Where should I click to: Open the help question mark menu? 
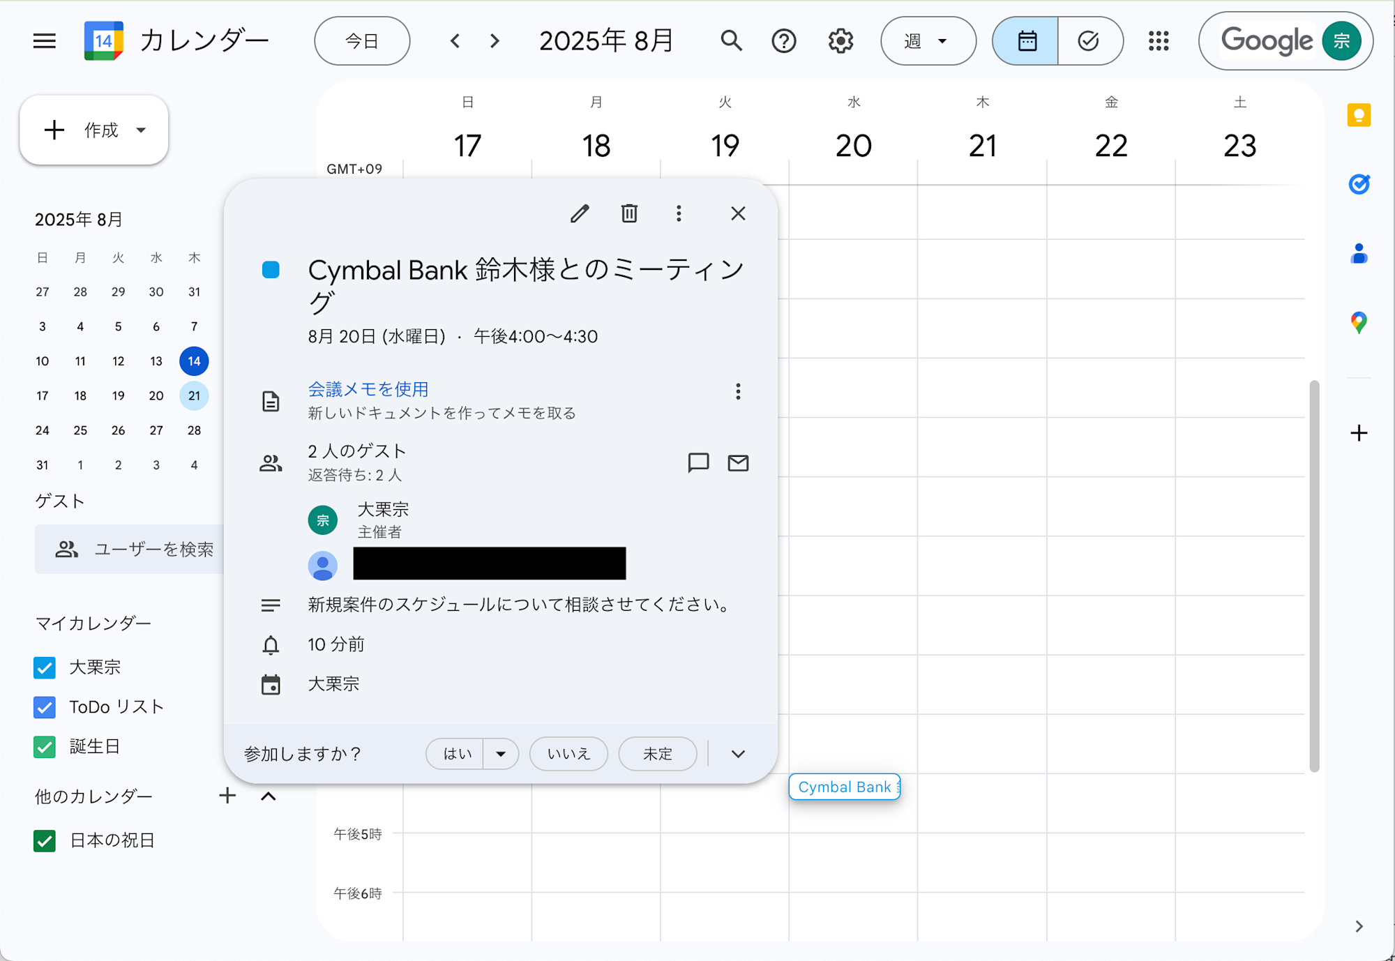point(784,41)
